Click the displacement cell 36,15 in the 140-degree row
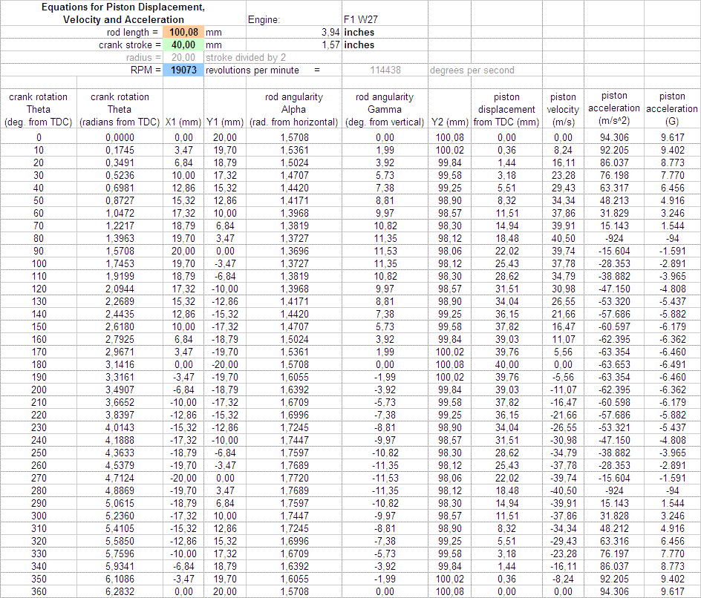Viewport: 701px width, 598px height. (506, 314)
